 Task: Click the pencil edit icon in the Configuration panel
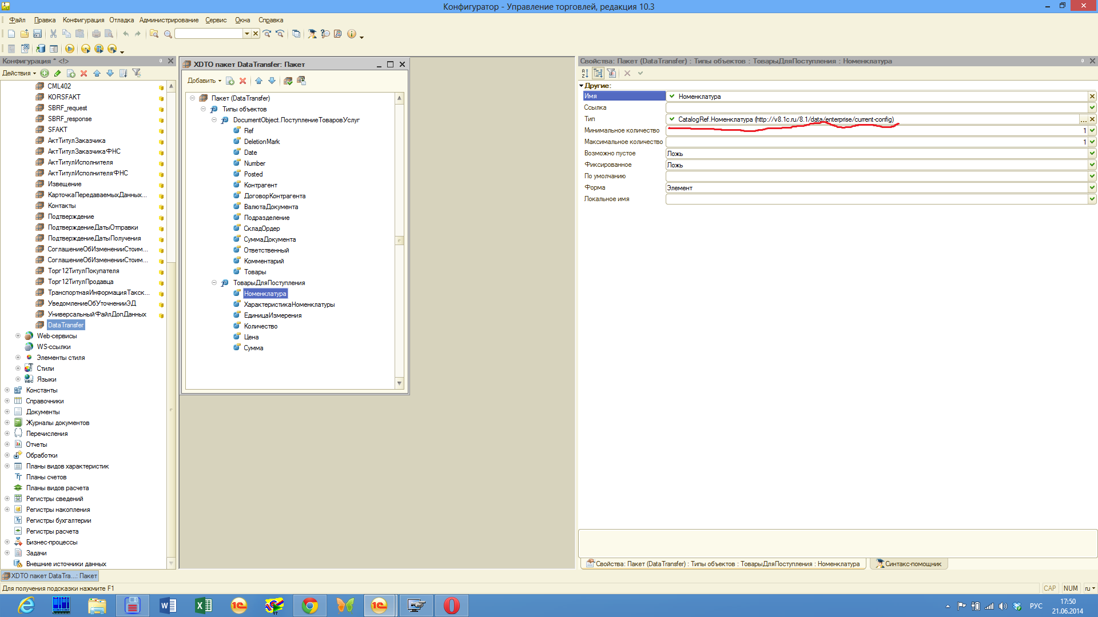pyautogui.click(x=58, y=73)
